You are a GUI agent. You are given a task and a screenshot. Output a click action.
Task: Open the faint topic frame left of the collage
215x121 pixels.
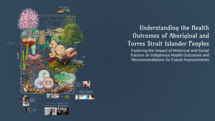(13, 46)
